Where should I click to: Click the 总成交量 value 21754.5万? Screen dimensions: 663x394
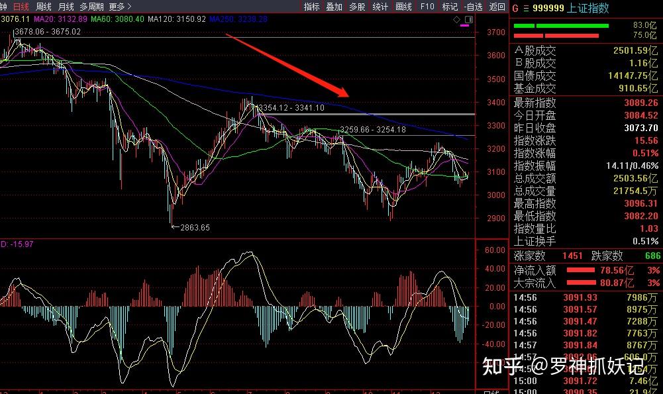(x=636, y=191)
